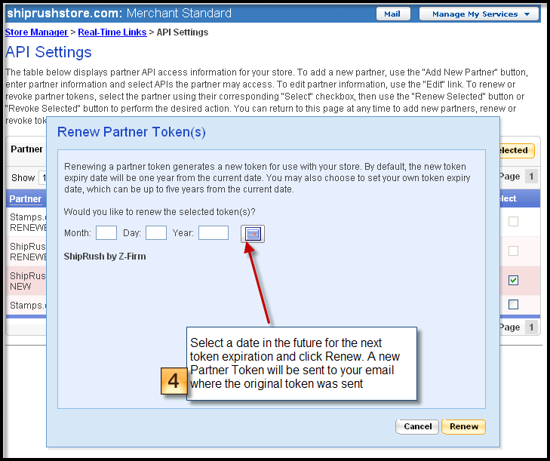Click the Mail button in header
The image size is (550, 461).
[392, 14]
